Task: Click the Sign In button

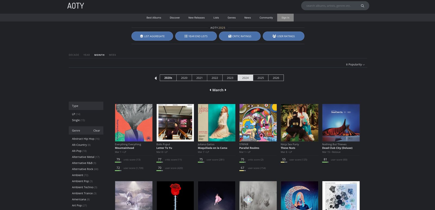Action: pyautogui.click(x=285, y=18)
